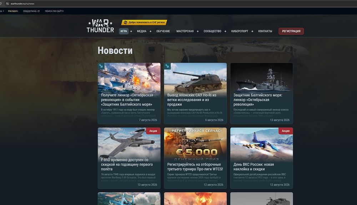The height and width of the screenshot is (205, 357).
Task: Open the МАСТЕРСКАЯ menu item
Action: click(185, 31)
